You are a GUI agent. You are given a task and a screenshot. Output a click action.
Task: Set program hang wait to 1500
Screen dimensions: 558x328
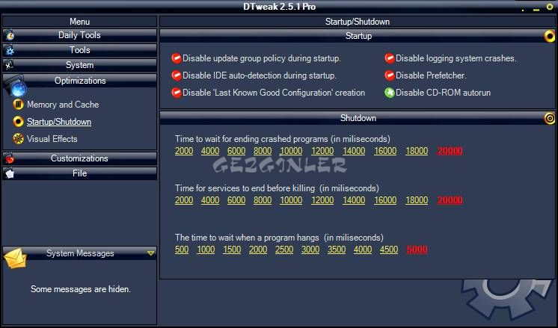click(x=232, y=250)
